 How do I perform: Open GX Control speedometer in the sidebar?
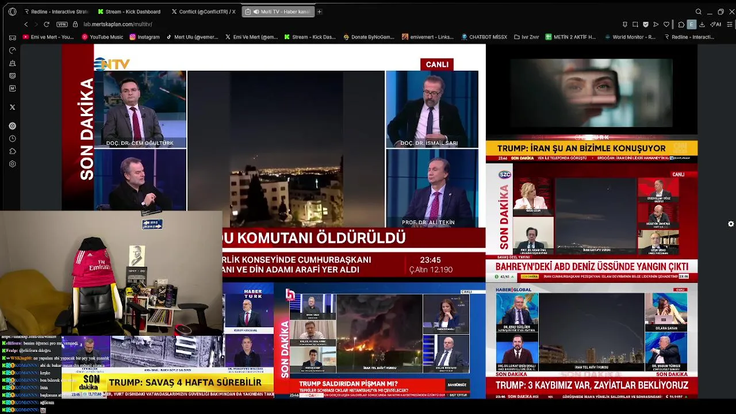(13, 51)
